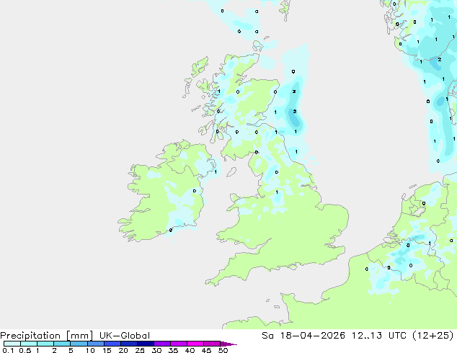This screenshot has width=457, height=353.
Task: Click the legend's 50 value label
Action: pos(223,350)
